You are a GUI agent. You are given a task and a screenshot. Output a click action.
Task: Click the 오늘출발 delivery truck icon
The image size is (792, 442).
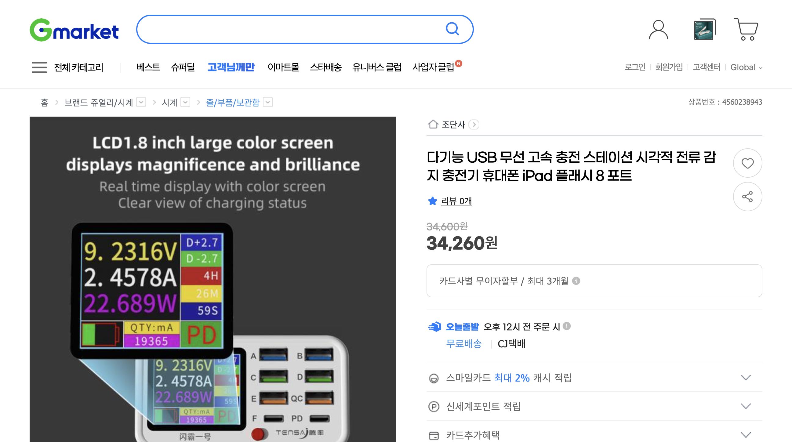[435, 327]
